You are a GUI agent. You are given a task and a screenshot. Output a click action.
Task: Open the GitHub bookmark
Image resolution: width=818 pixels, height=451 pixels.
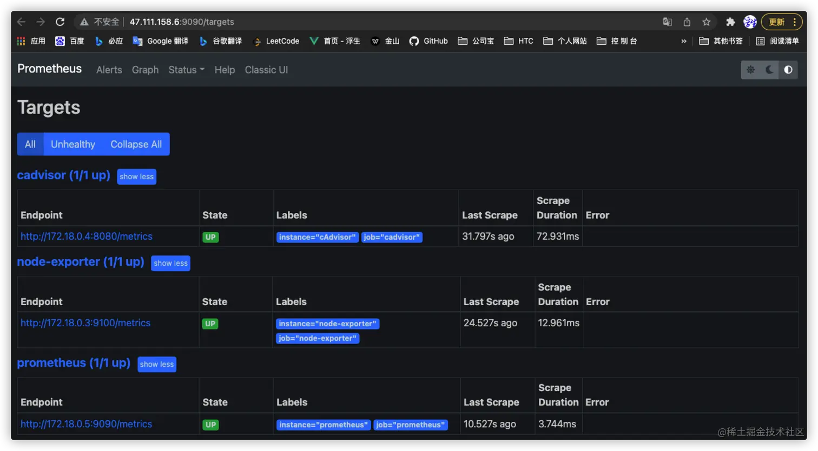[x=428, y=41]
